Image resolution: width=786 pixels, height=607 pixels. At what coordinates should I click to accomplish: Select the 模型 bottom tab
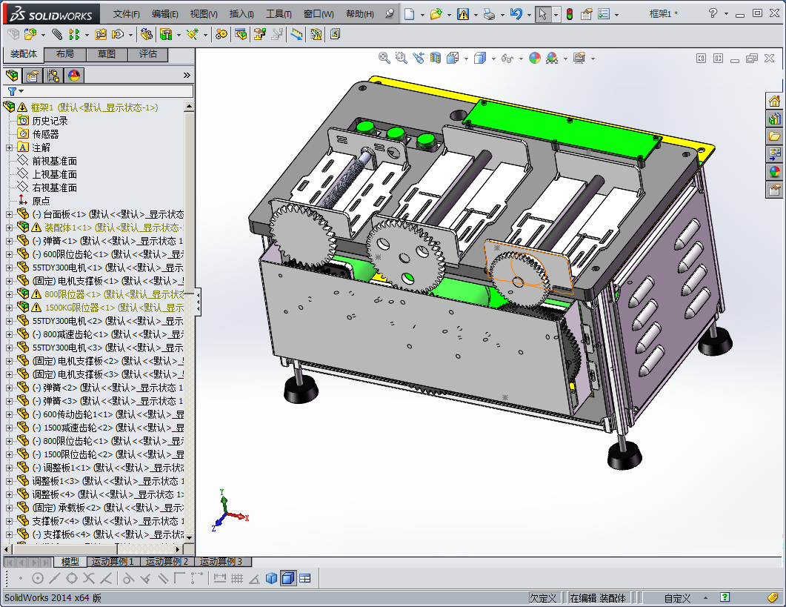[x=70, y=561]
